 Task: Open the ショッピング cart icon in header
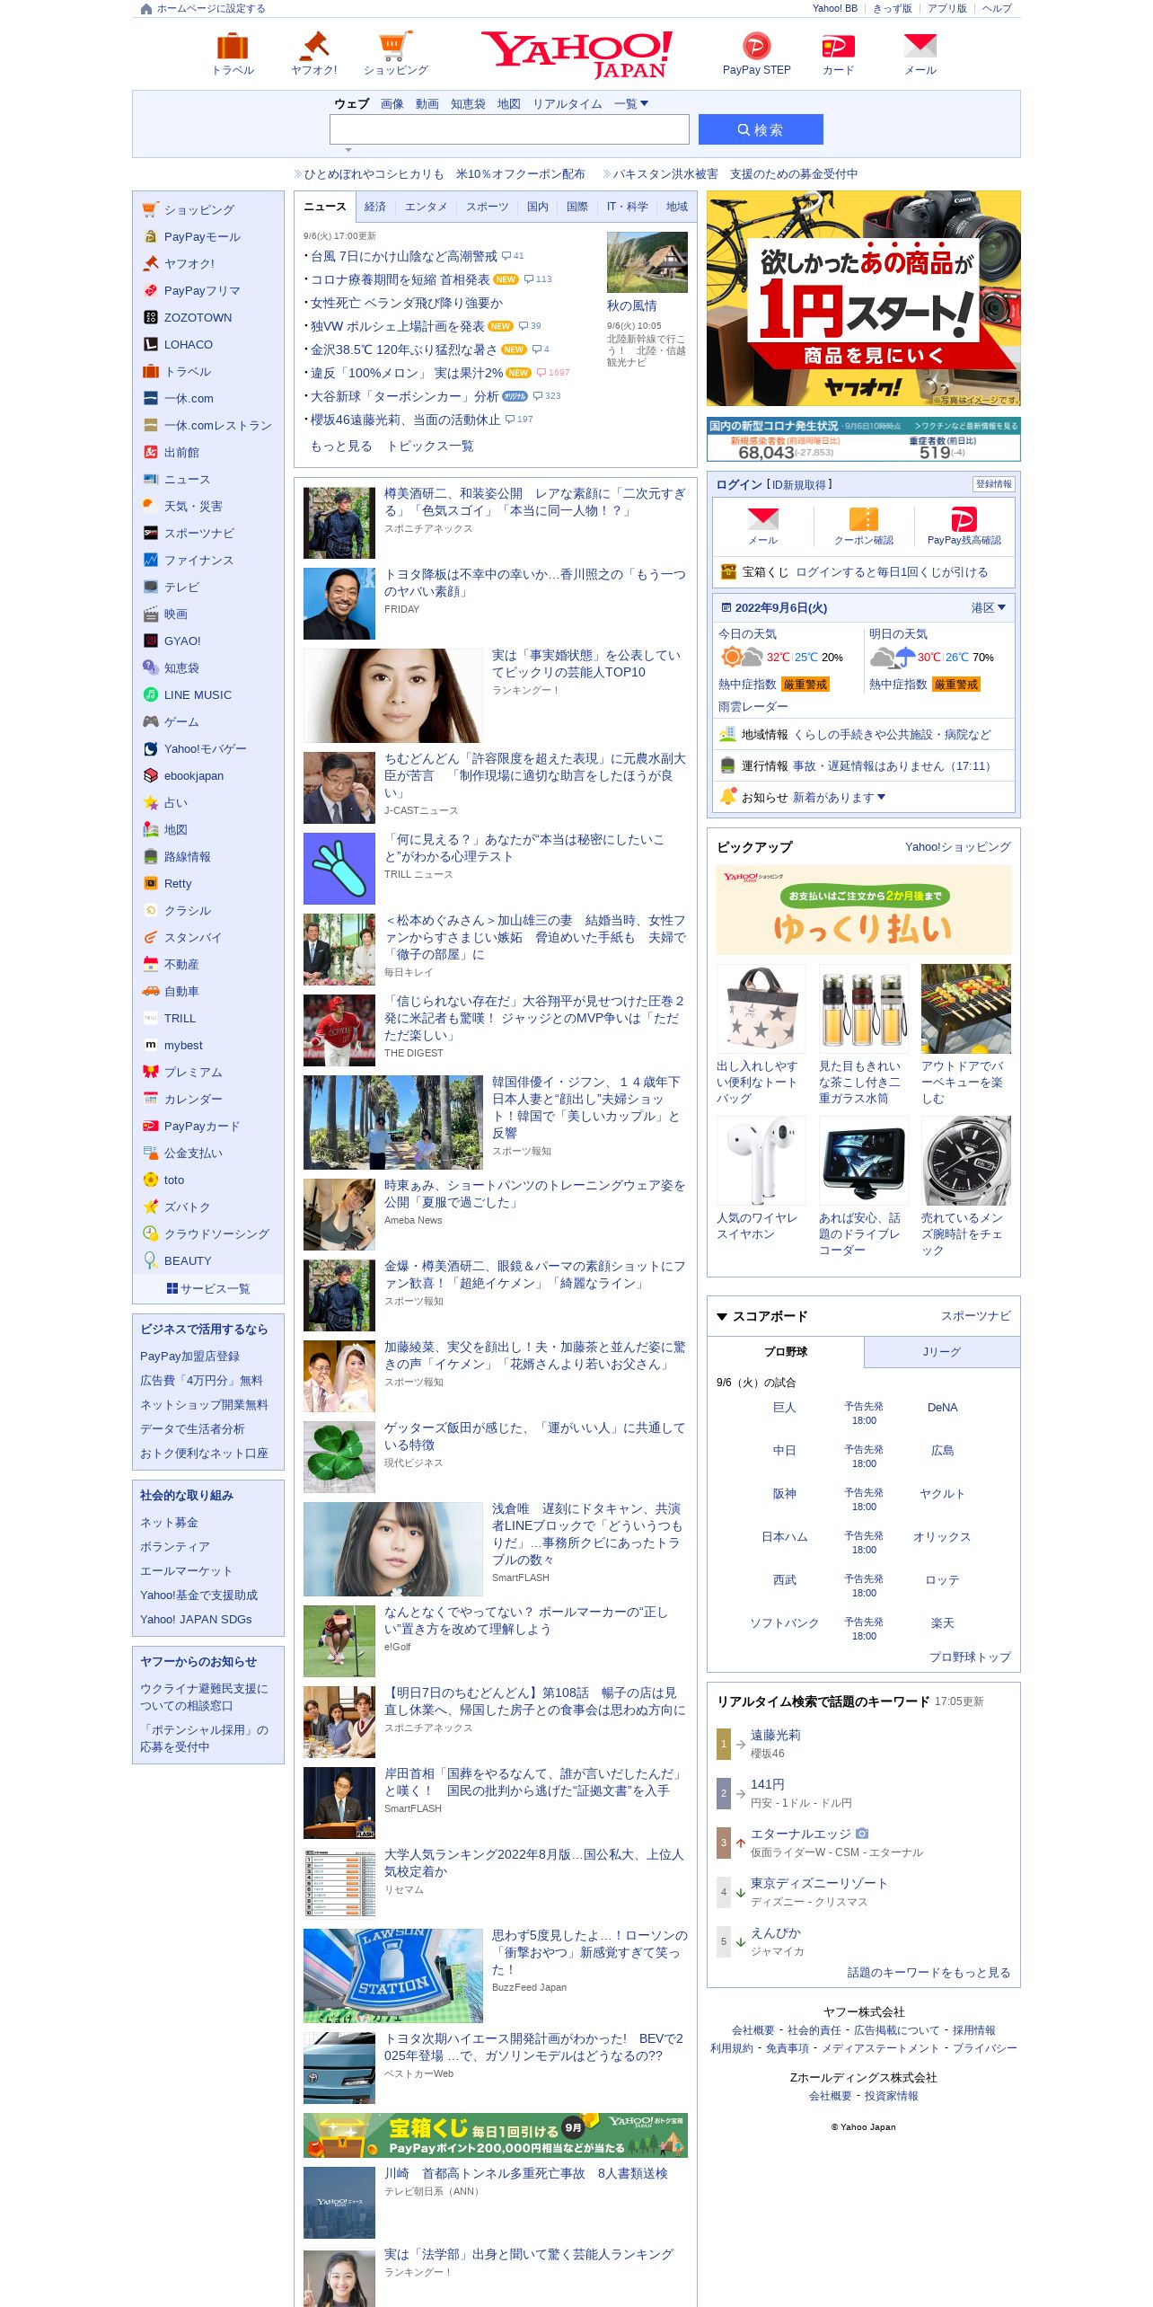click(x=396, y=46)
